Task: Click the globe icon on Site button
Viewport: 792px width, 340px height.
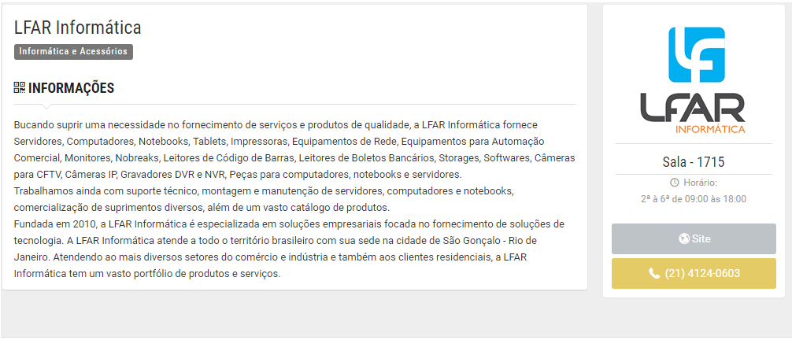Action: pyautogui.click(x=684, y=239)
